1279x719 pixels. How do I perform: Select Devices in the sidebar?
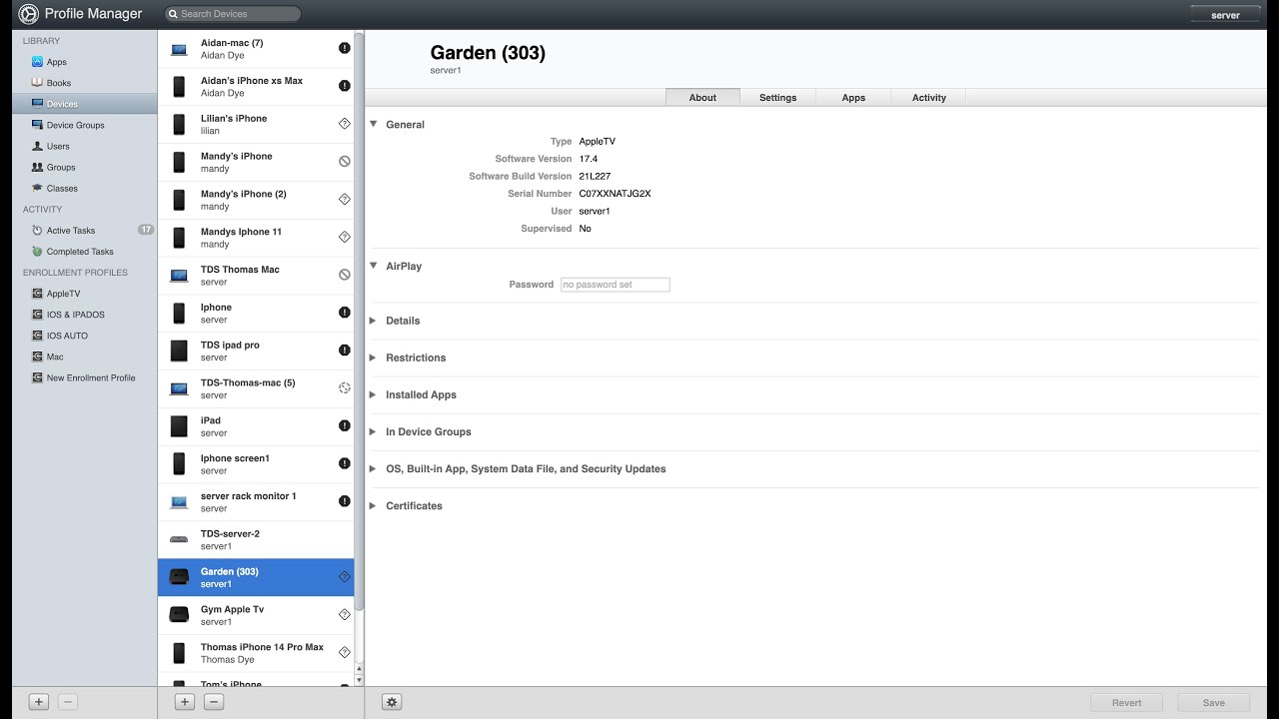pyautogui.click(x=84, y=104)
